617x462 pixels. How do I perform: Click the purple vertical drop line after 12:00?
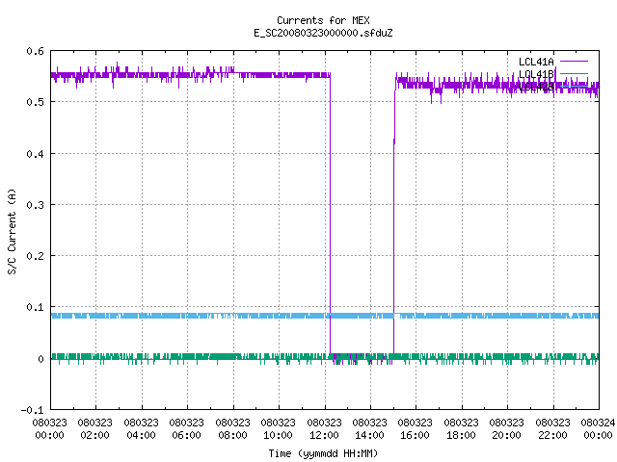tap(330, 212)
